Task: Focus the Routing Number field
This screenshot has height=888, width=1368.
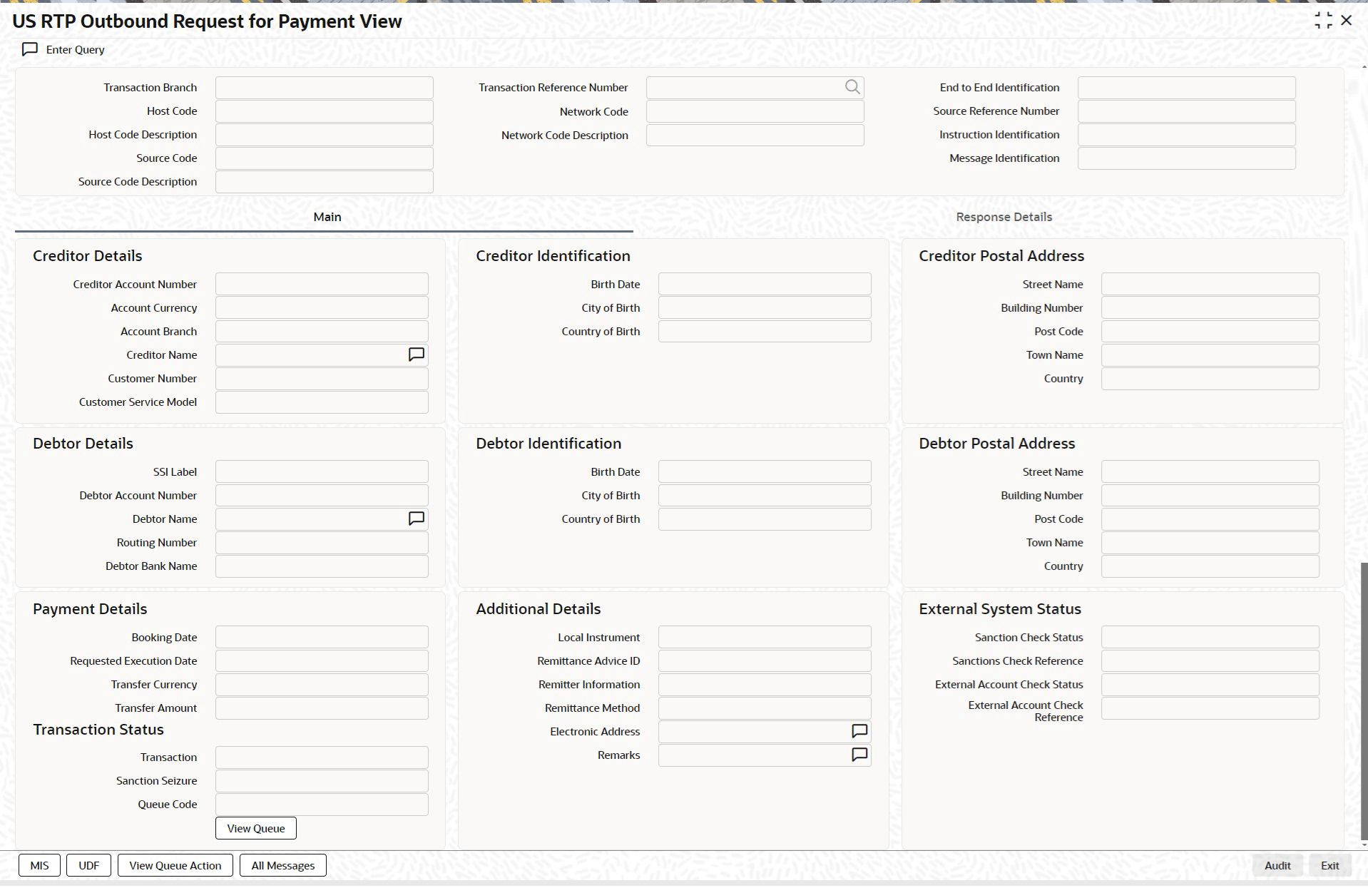Action: (x=322, y=542)
